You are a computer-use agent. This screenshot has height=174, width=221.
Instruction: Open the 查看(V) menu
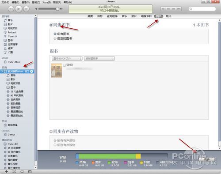[x=26, y=2]
